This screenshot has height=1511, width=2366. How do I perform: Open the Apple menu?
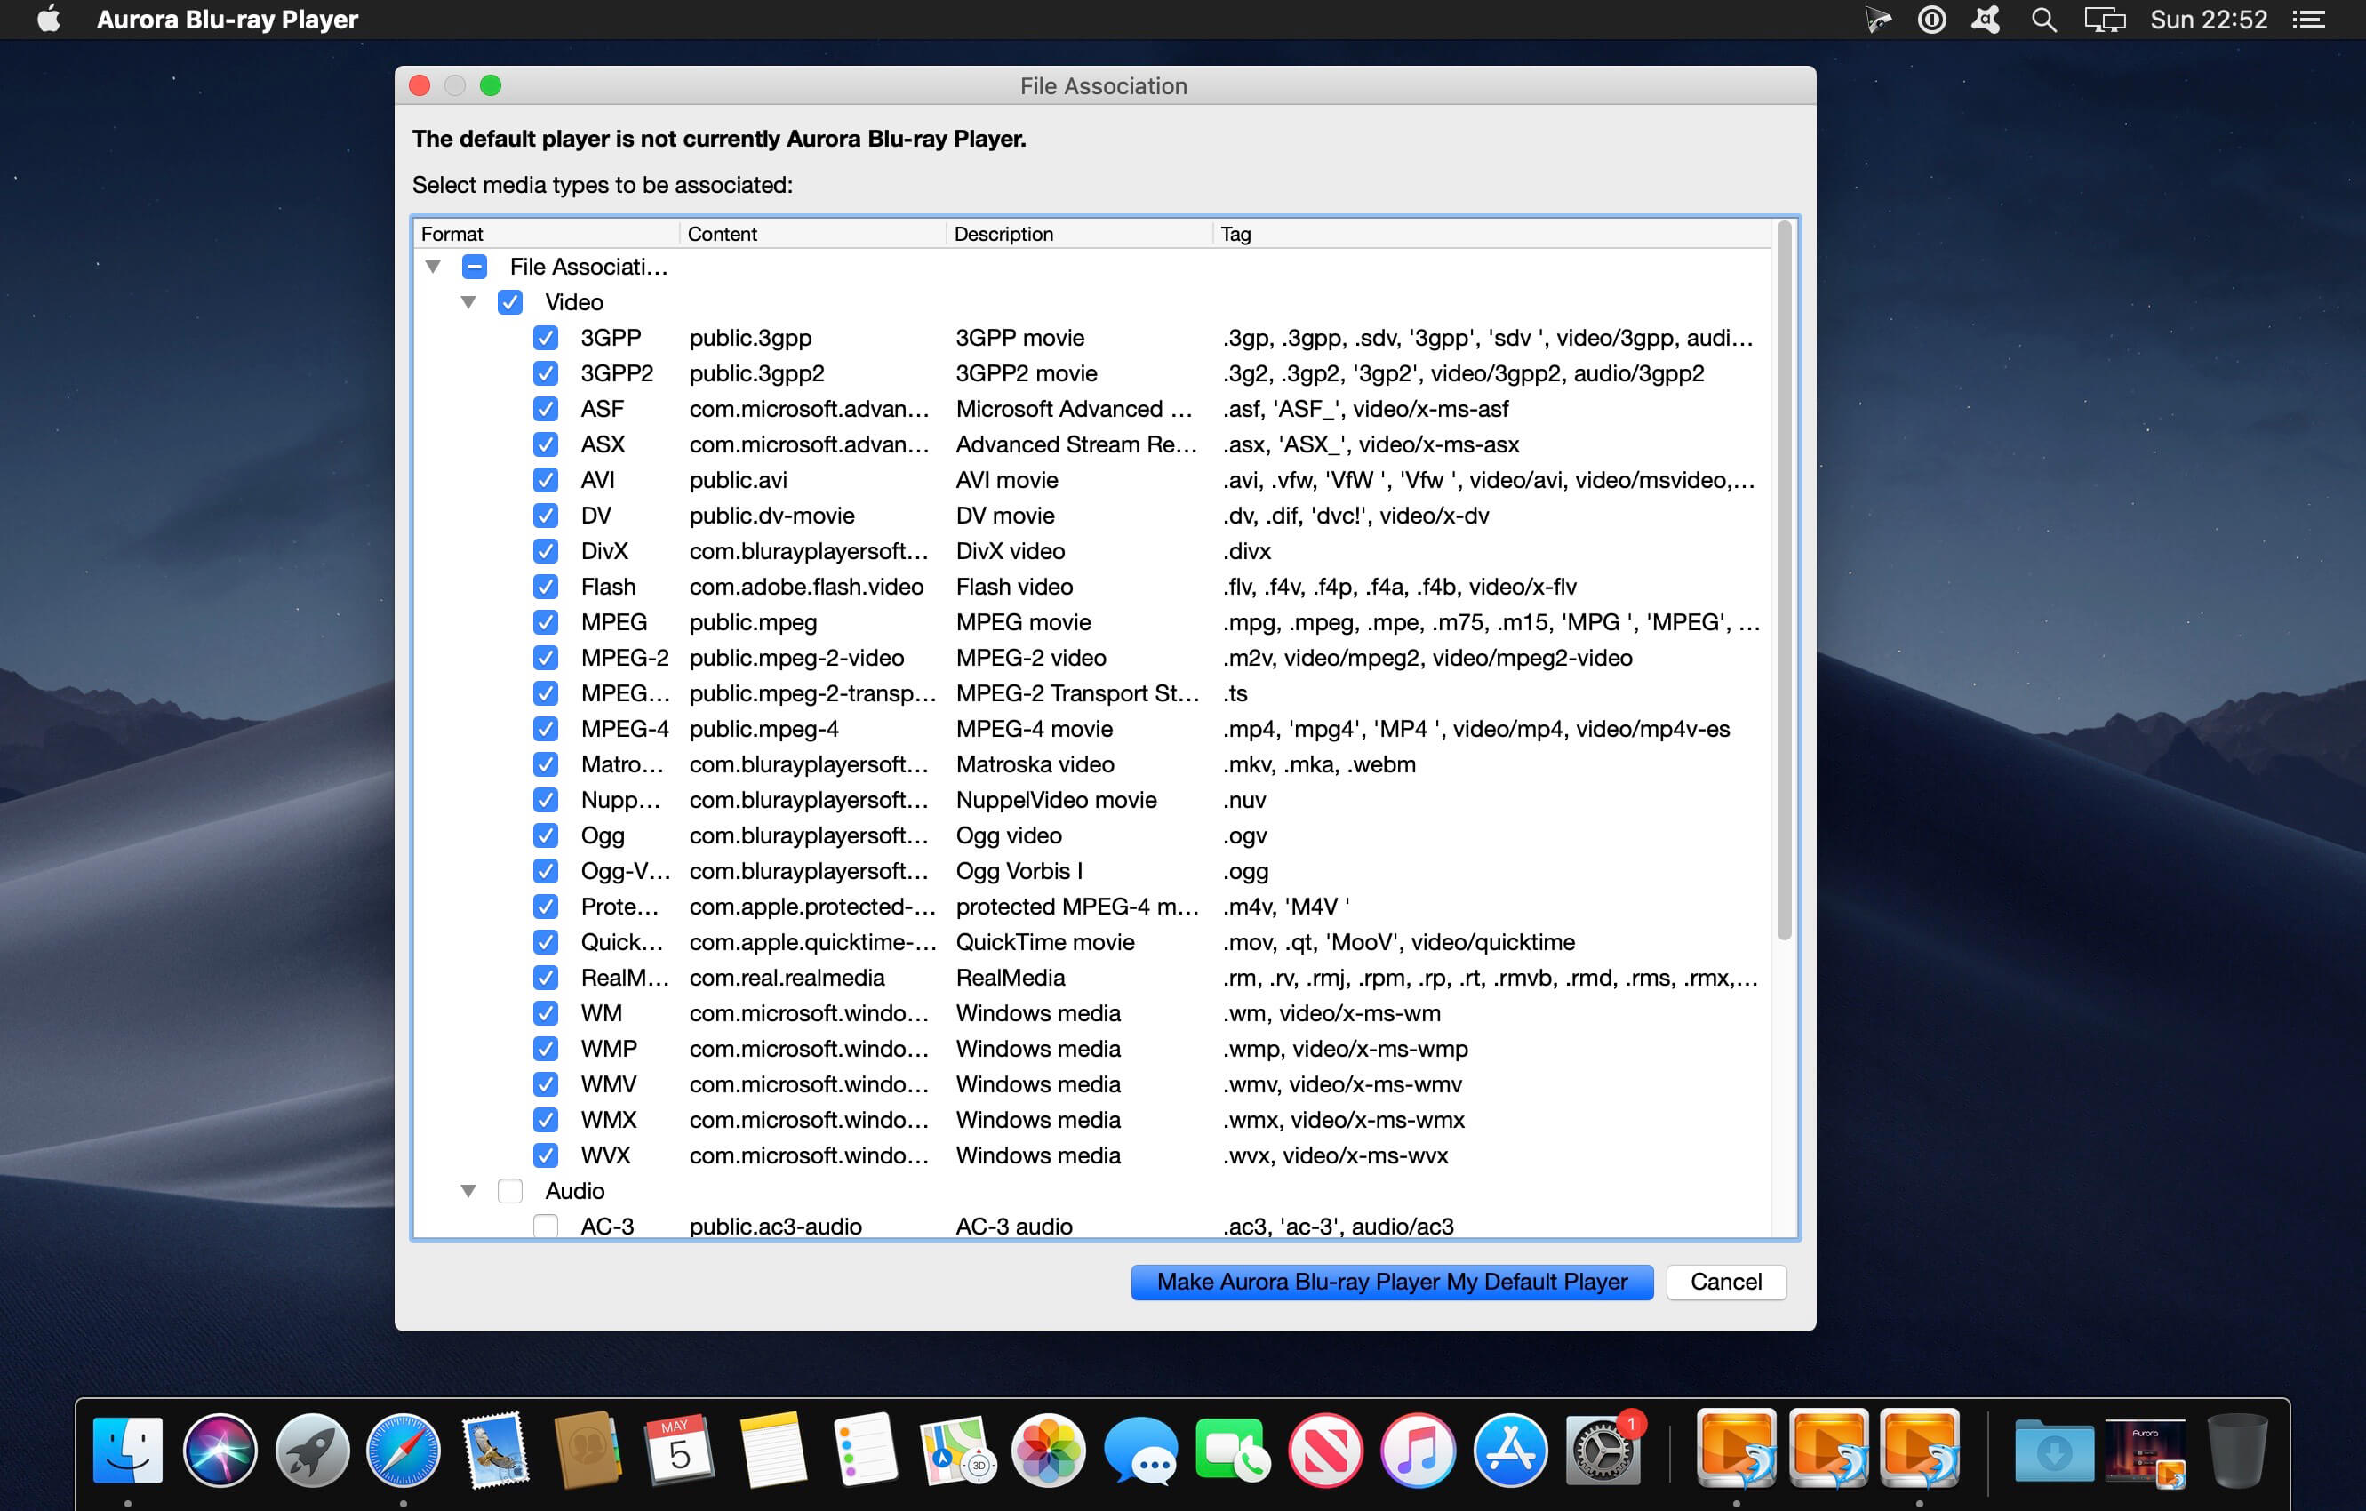[x=48, y=20]
